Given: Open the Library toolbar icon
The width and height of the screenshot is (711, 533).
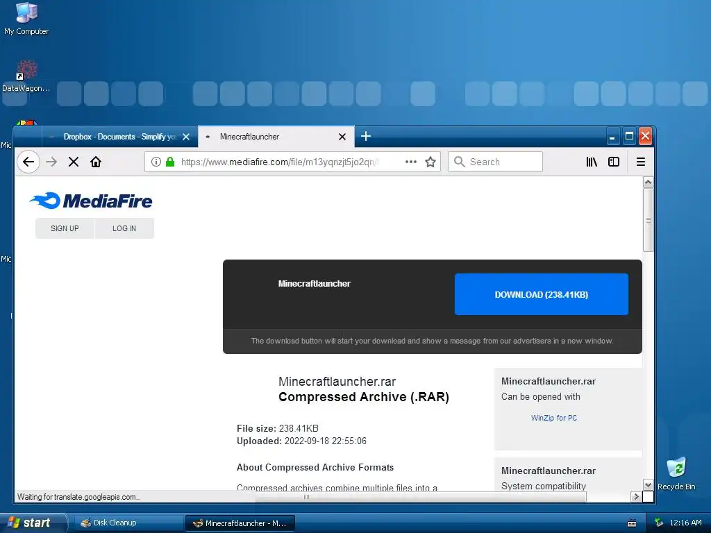Looking at the screenshot, I should tap(592, 162).
